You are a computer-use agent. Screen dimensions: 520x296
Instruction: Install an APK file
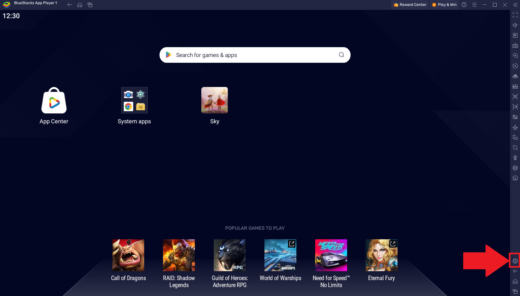click(515, 86)
